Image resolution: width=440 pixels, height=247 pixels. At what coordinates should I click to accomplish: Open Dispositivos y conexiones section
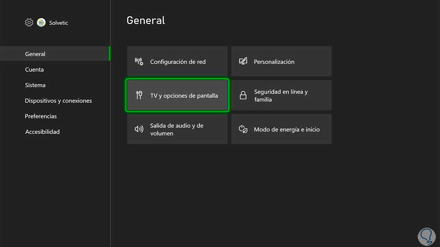point(58,101)
